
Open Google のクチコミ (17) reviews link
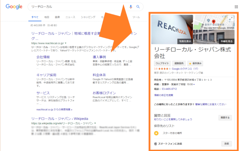[185, 69]
